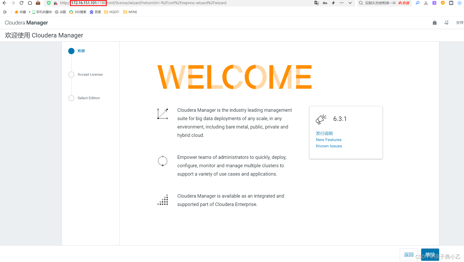Click the orange shield extension icon
This screenshot has width=464, height=262.
pos(443,3)
